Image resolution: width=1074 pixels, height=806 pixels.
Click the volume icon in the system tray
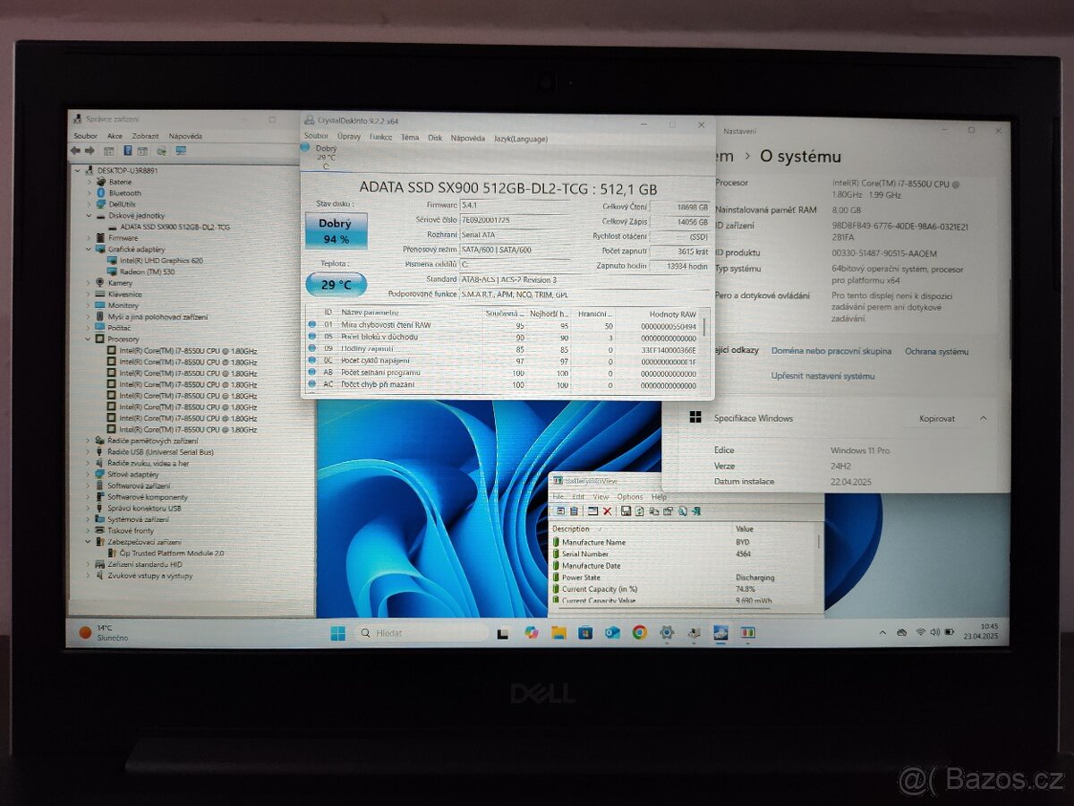[x=933, y=633]
